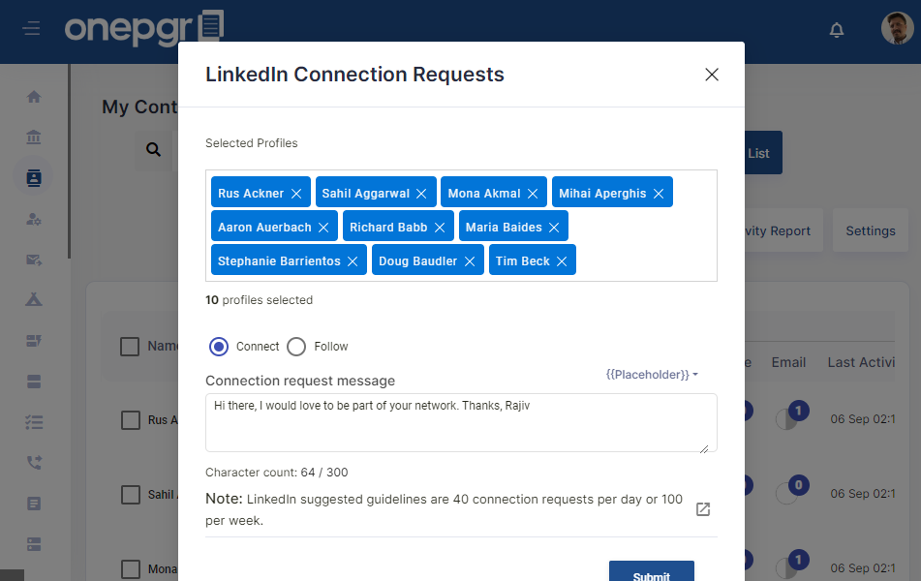Open the Settings tab behind dialog
This screenshot has height=581, width=921.
(x=871, y=230)
